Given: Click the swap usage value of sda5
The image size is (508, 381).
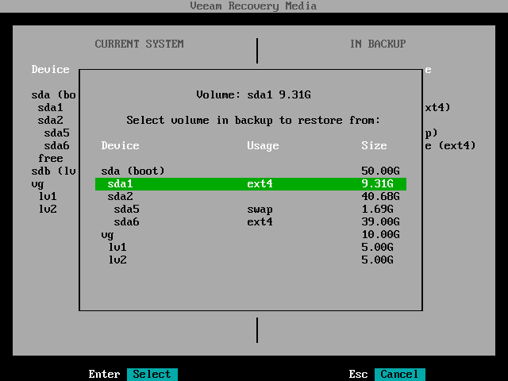Looking at the screenshot, I should [x=260, y=210].
